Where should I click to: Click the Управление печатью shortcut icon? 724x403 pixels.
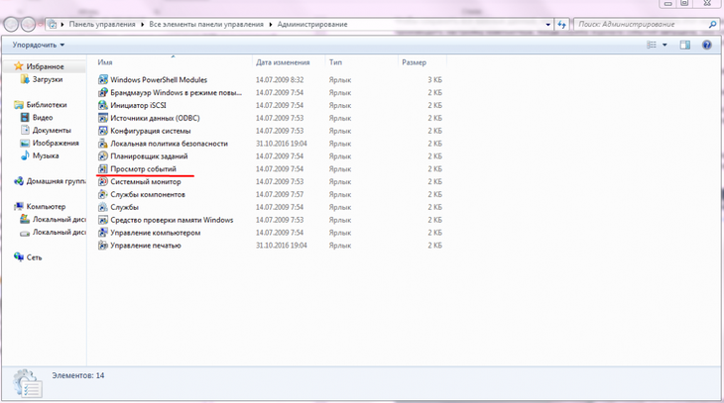(103, 246)
